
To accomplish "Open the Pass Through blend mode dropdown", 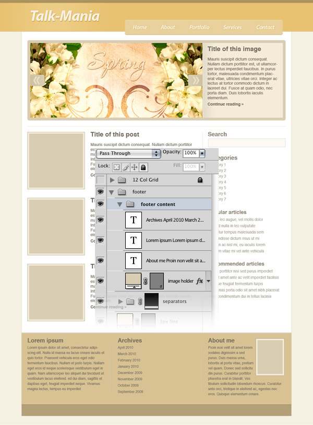I will point(128,153).
